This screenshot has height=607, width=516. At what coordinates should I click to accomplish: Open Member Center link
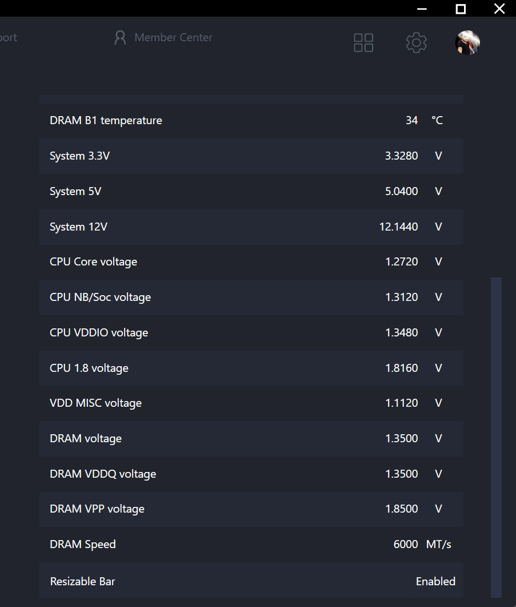point(173,38)
